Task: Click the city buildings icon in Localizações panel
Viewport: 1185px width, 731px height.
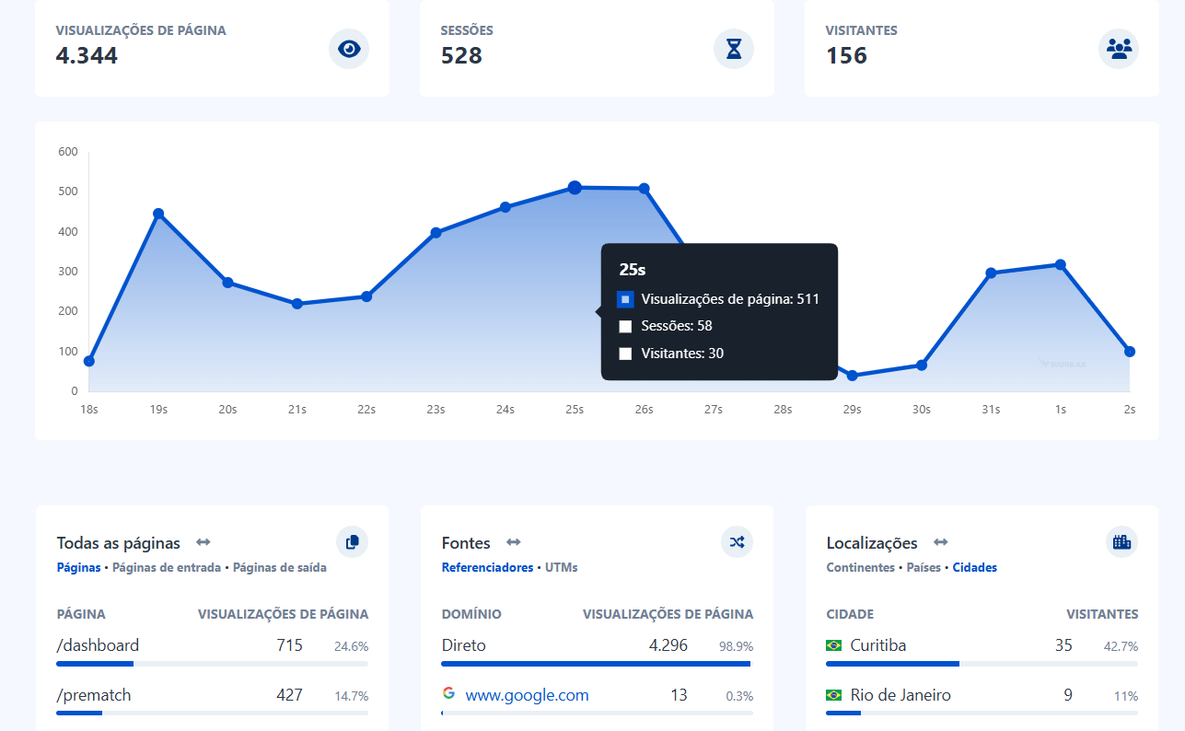Action: (x=1121, y=542)
